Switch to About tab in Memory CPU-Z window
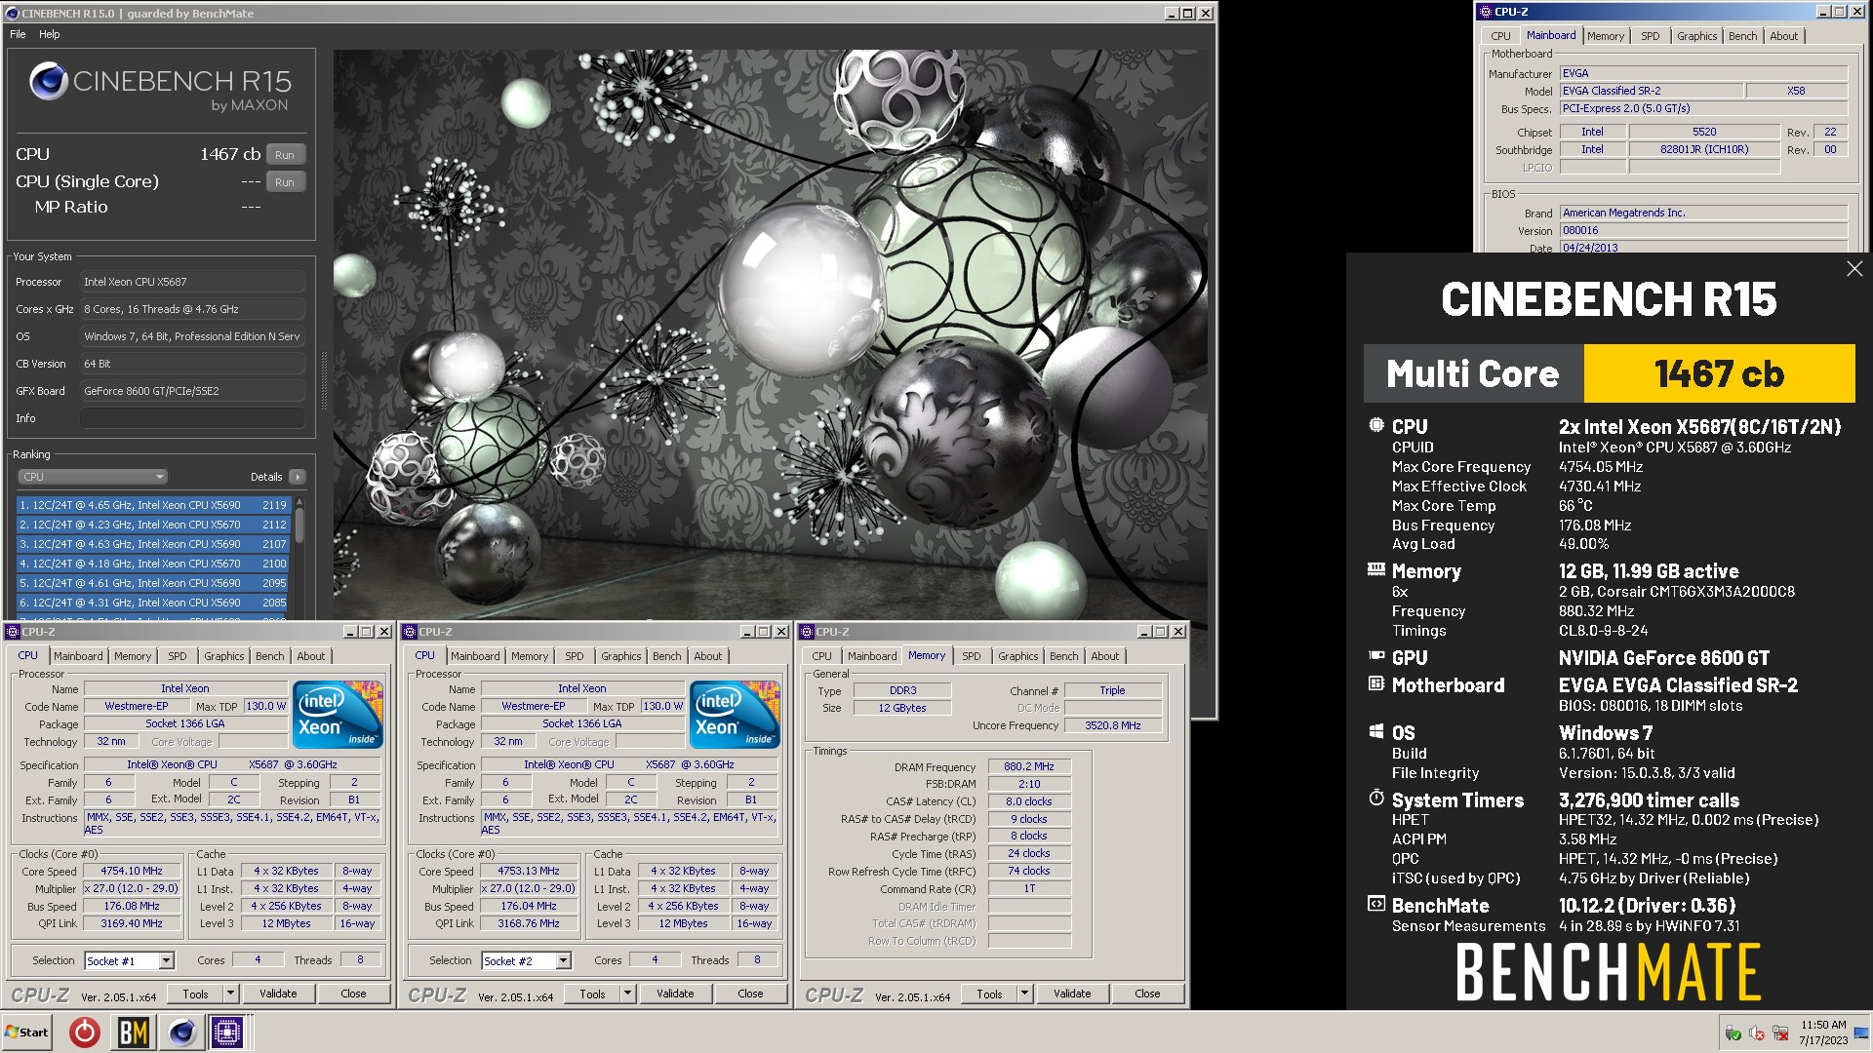 (1105, 656)
